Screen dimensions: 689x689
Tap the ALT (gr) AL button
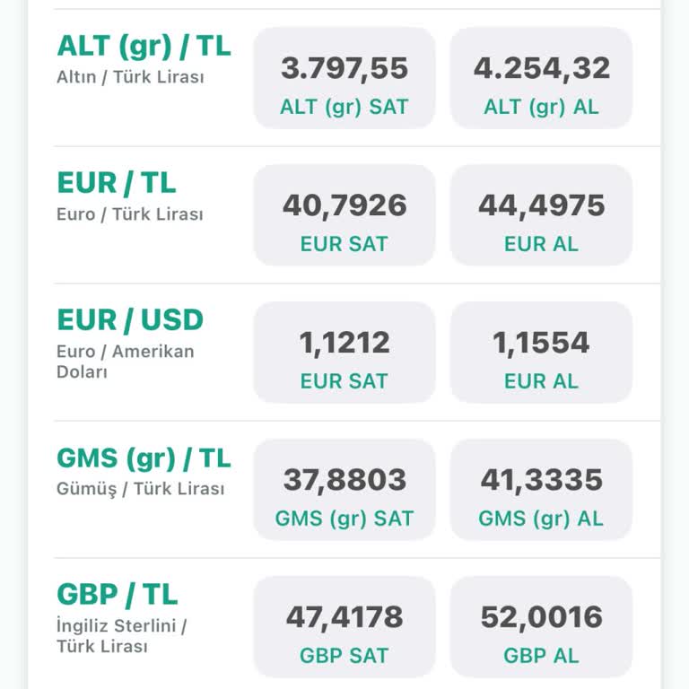point(541,78)
